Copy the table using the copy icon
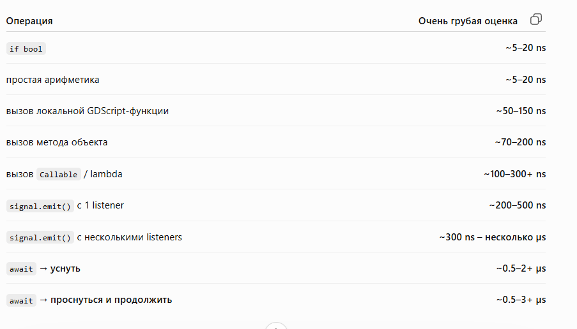 (535, 19)
